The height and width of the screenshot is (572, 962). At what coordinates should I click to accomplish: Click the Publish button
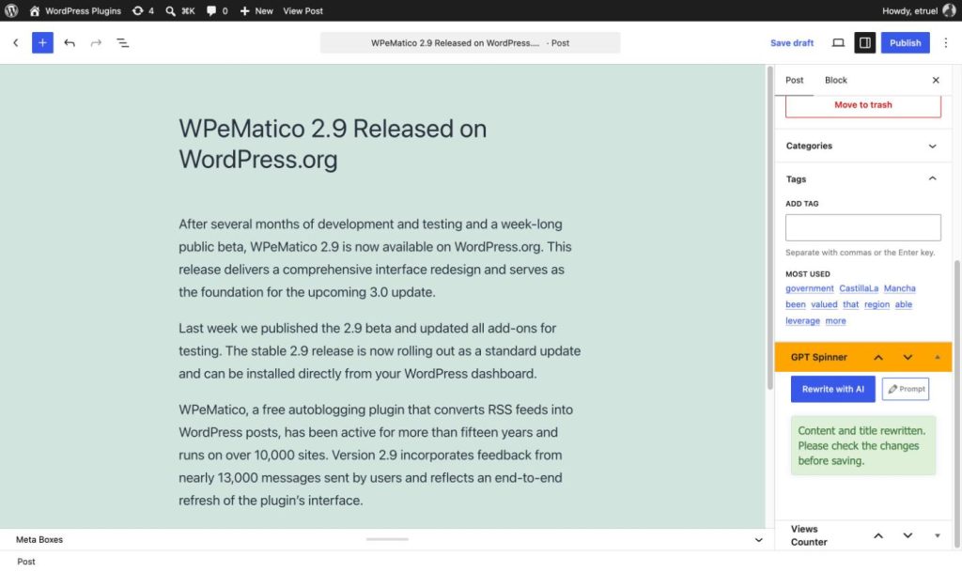pos(905,43)
